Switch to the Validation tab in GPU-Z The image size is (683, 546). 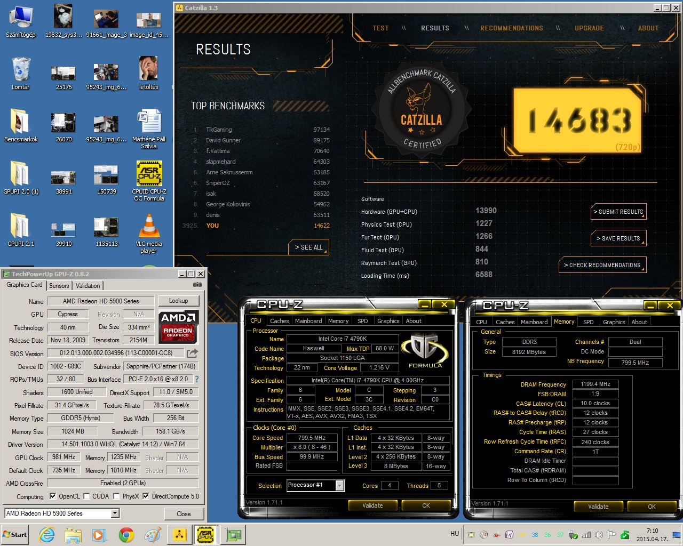[88, 286]
